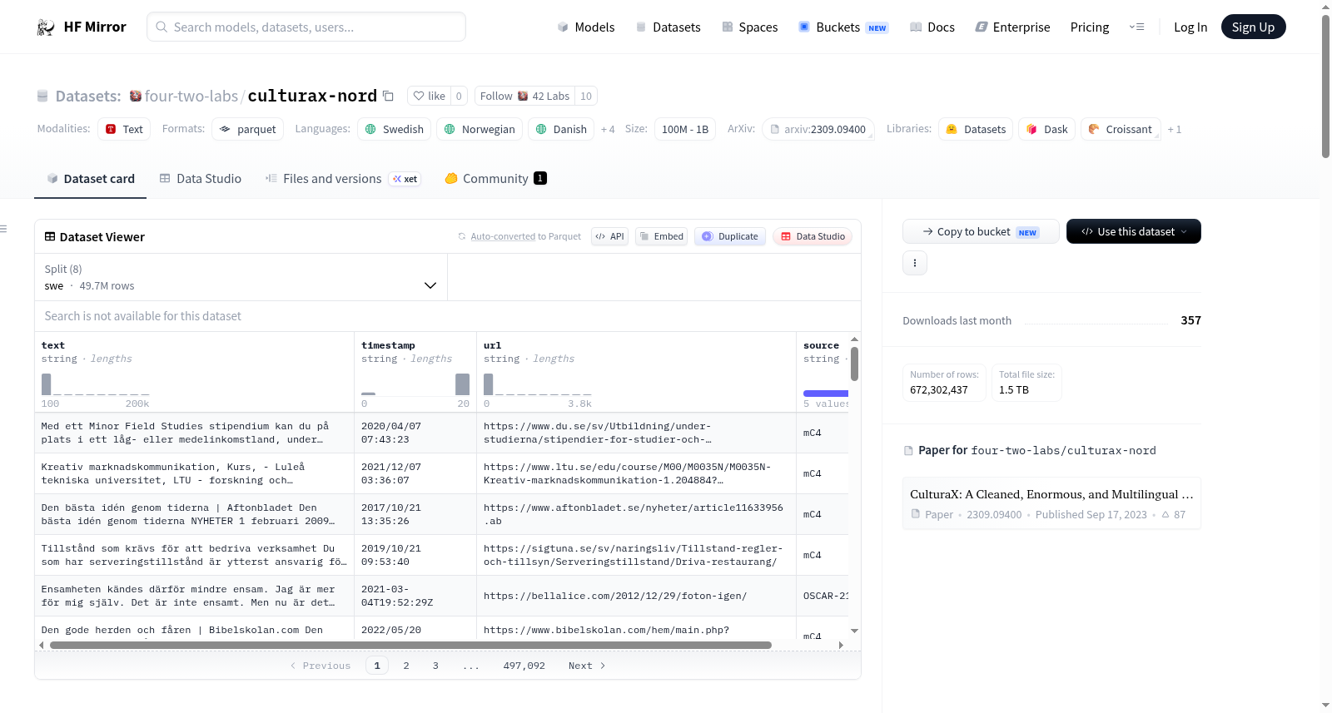Open the four-two-labs organization link
This screenshot has width=1332, height=713.
pos(191,96)
